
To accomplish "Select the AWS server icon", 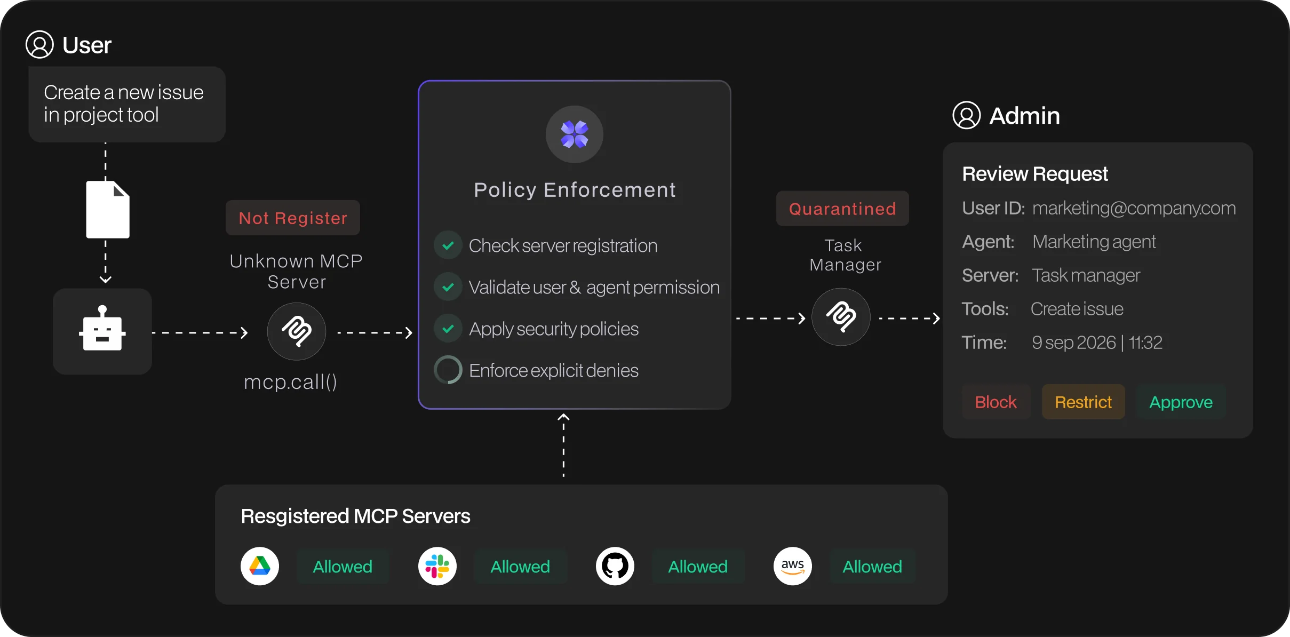I will click(793, 566).
